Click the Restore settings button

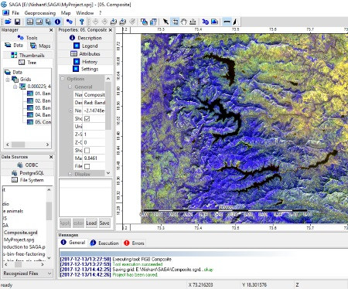tap(78, 223)
